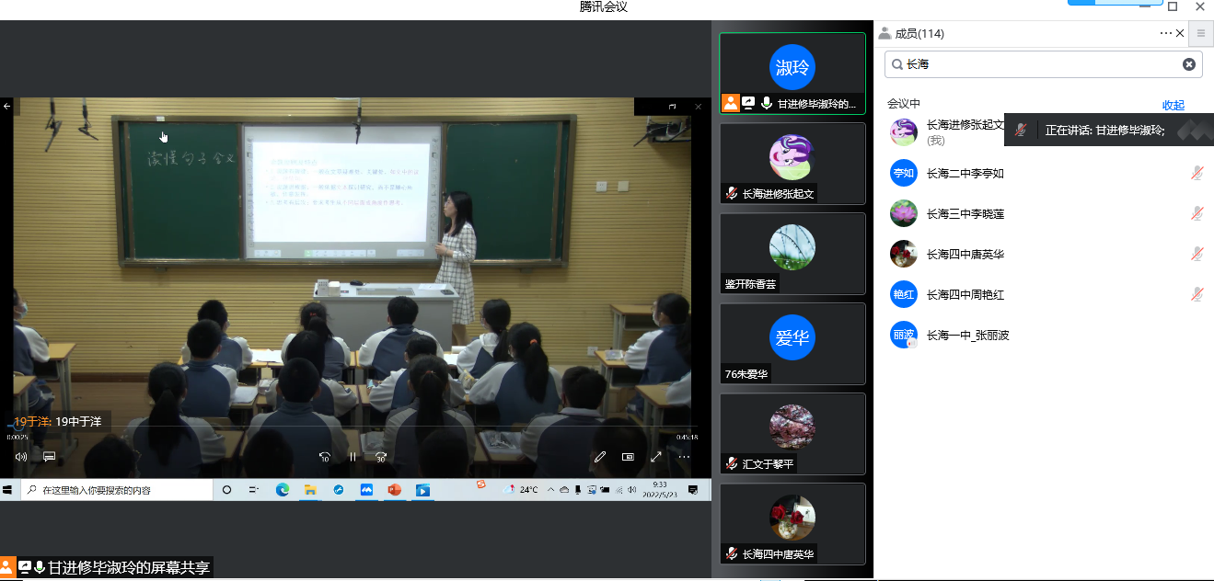The image size is (1214, 581).
Task: Open File Explorer from shared taskbar
Action: pyautogui.click(x=310, y=490)
